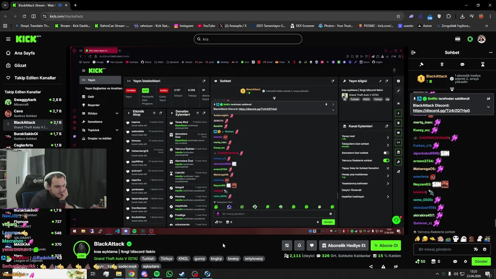Screen dimensions: 496x279
Task: Open the chat settings gear icon
Action: click(x=465, y=262)
